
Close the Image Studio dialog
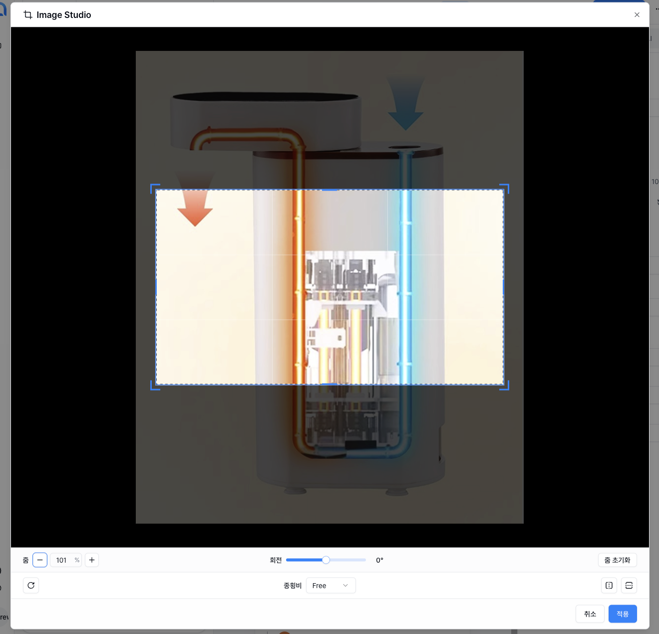637,15
